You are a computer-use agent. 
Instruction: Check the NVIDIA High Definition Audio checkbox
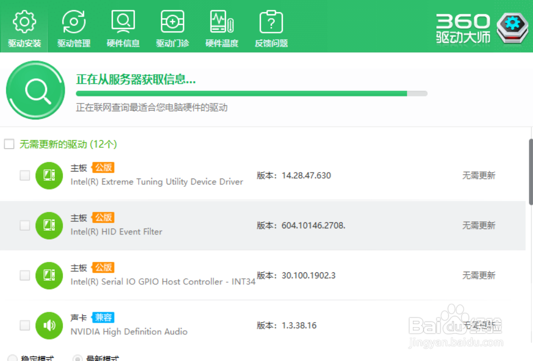[25, 325]
